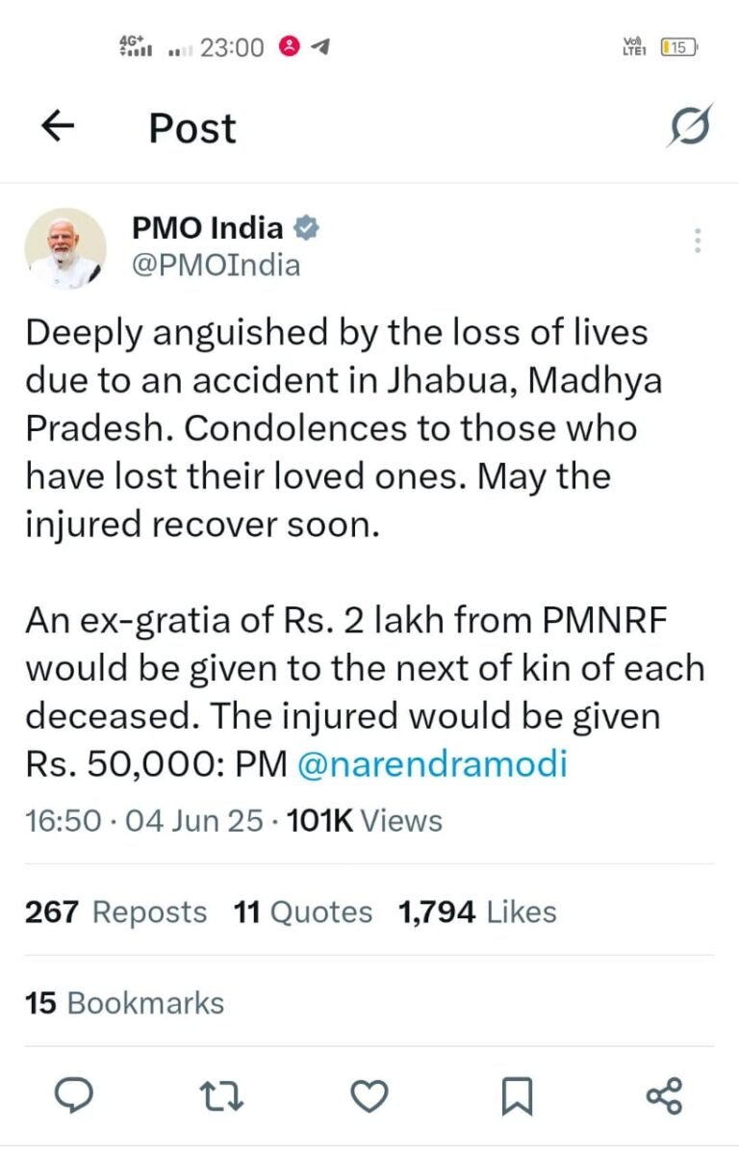Select the Telegram icon in the status bar
The image size is (739, 1157).
[x=320, y=44]
